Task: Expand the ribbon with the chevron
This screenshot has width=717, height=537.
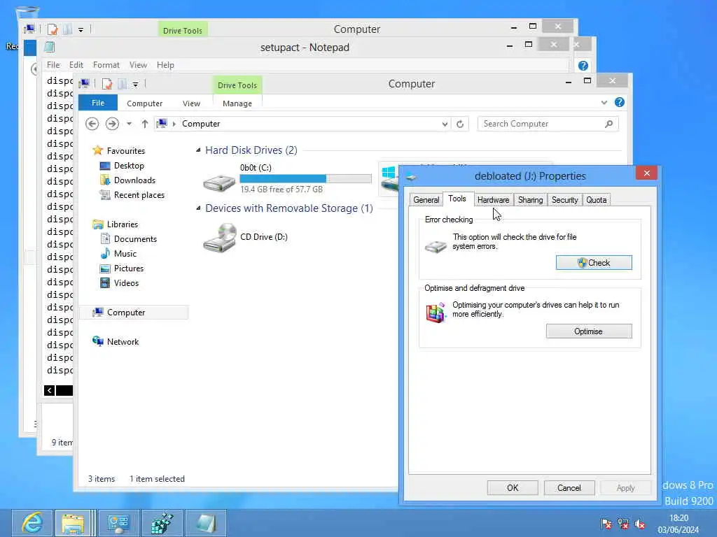Action: point(604,102)
